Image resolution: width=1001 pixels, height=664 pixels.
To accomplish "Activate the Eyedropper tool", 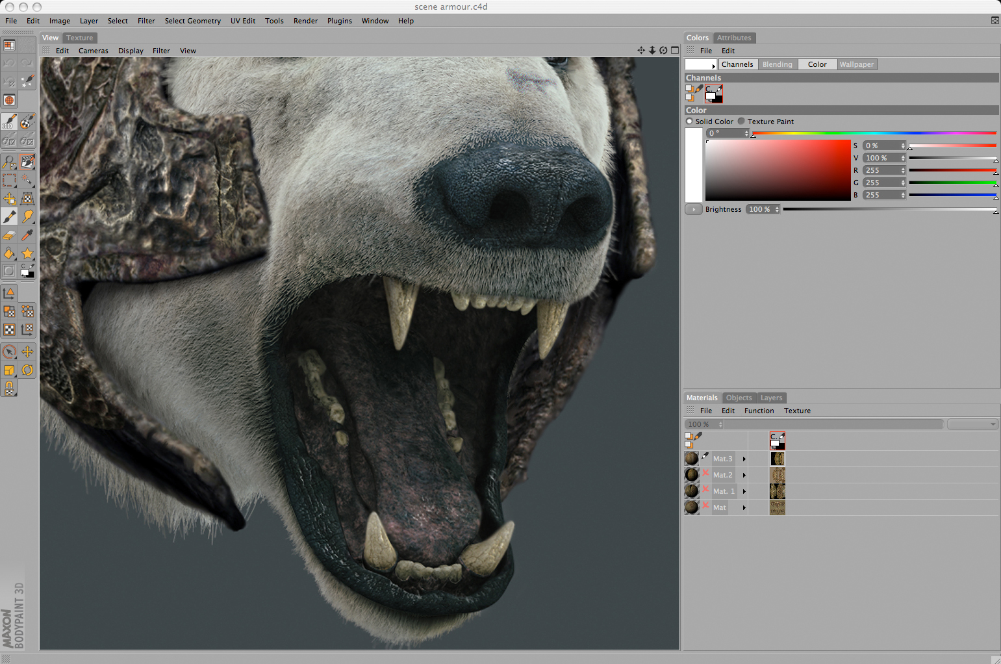I will point(27,235).
